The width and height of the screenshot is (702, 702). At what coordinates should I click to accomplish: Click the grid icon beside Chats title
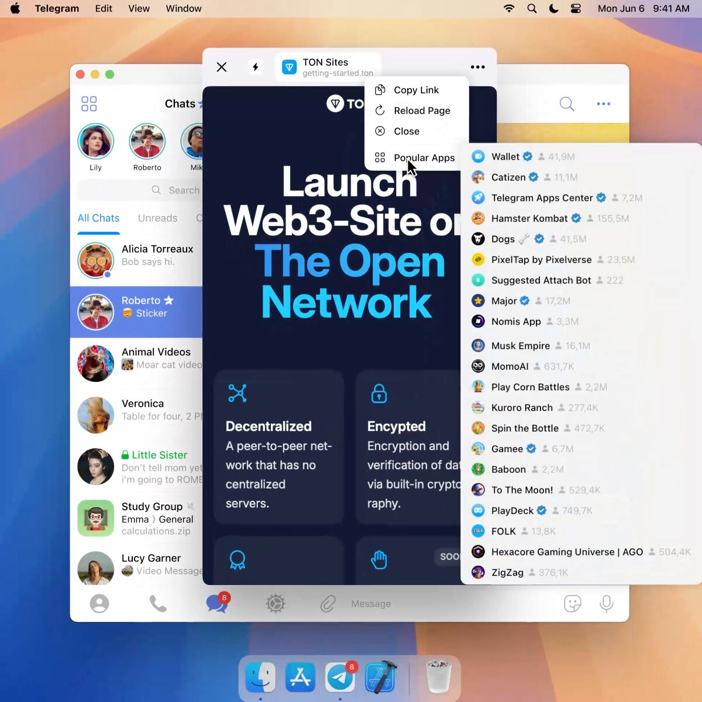tap(89, 104)
